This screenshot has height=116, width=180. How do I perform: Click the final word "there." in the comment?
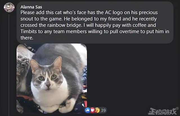(27, 38)
